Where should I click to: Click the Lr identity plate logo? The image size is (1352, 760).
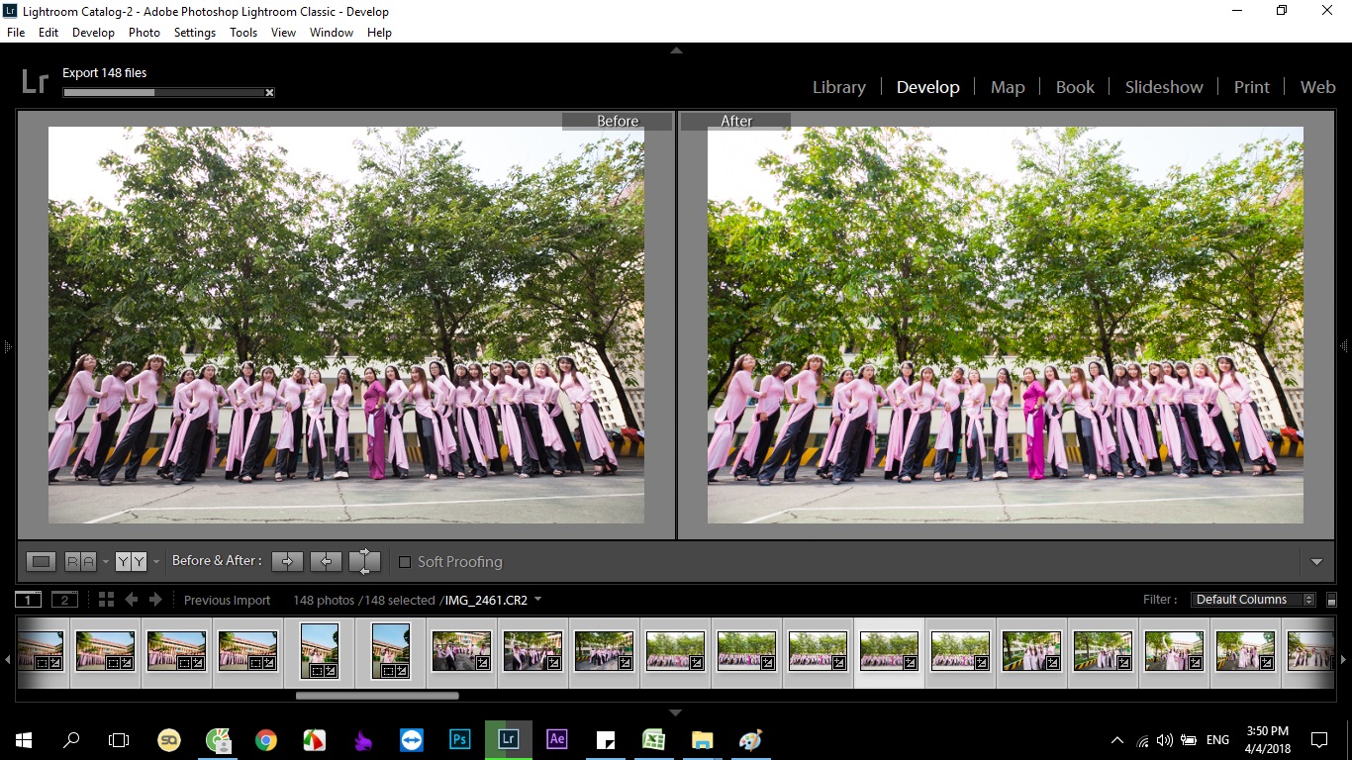point(35,81)
